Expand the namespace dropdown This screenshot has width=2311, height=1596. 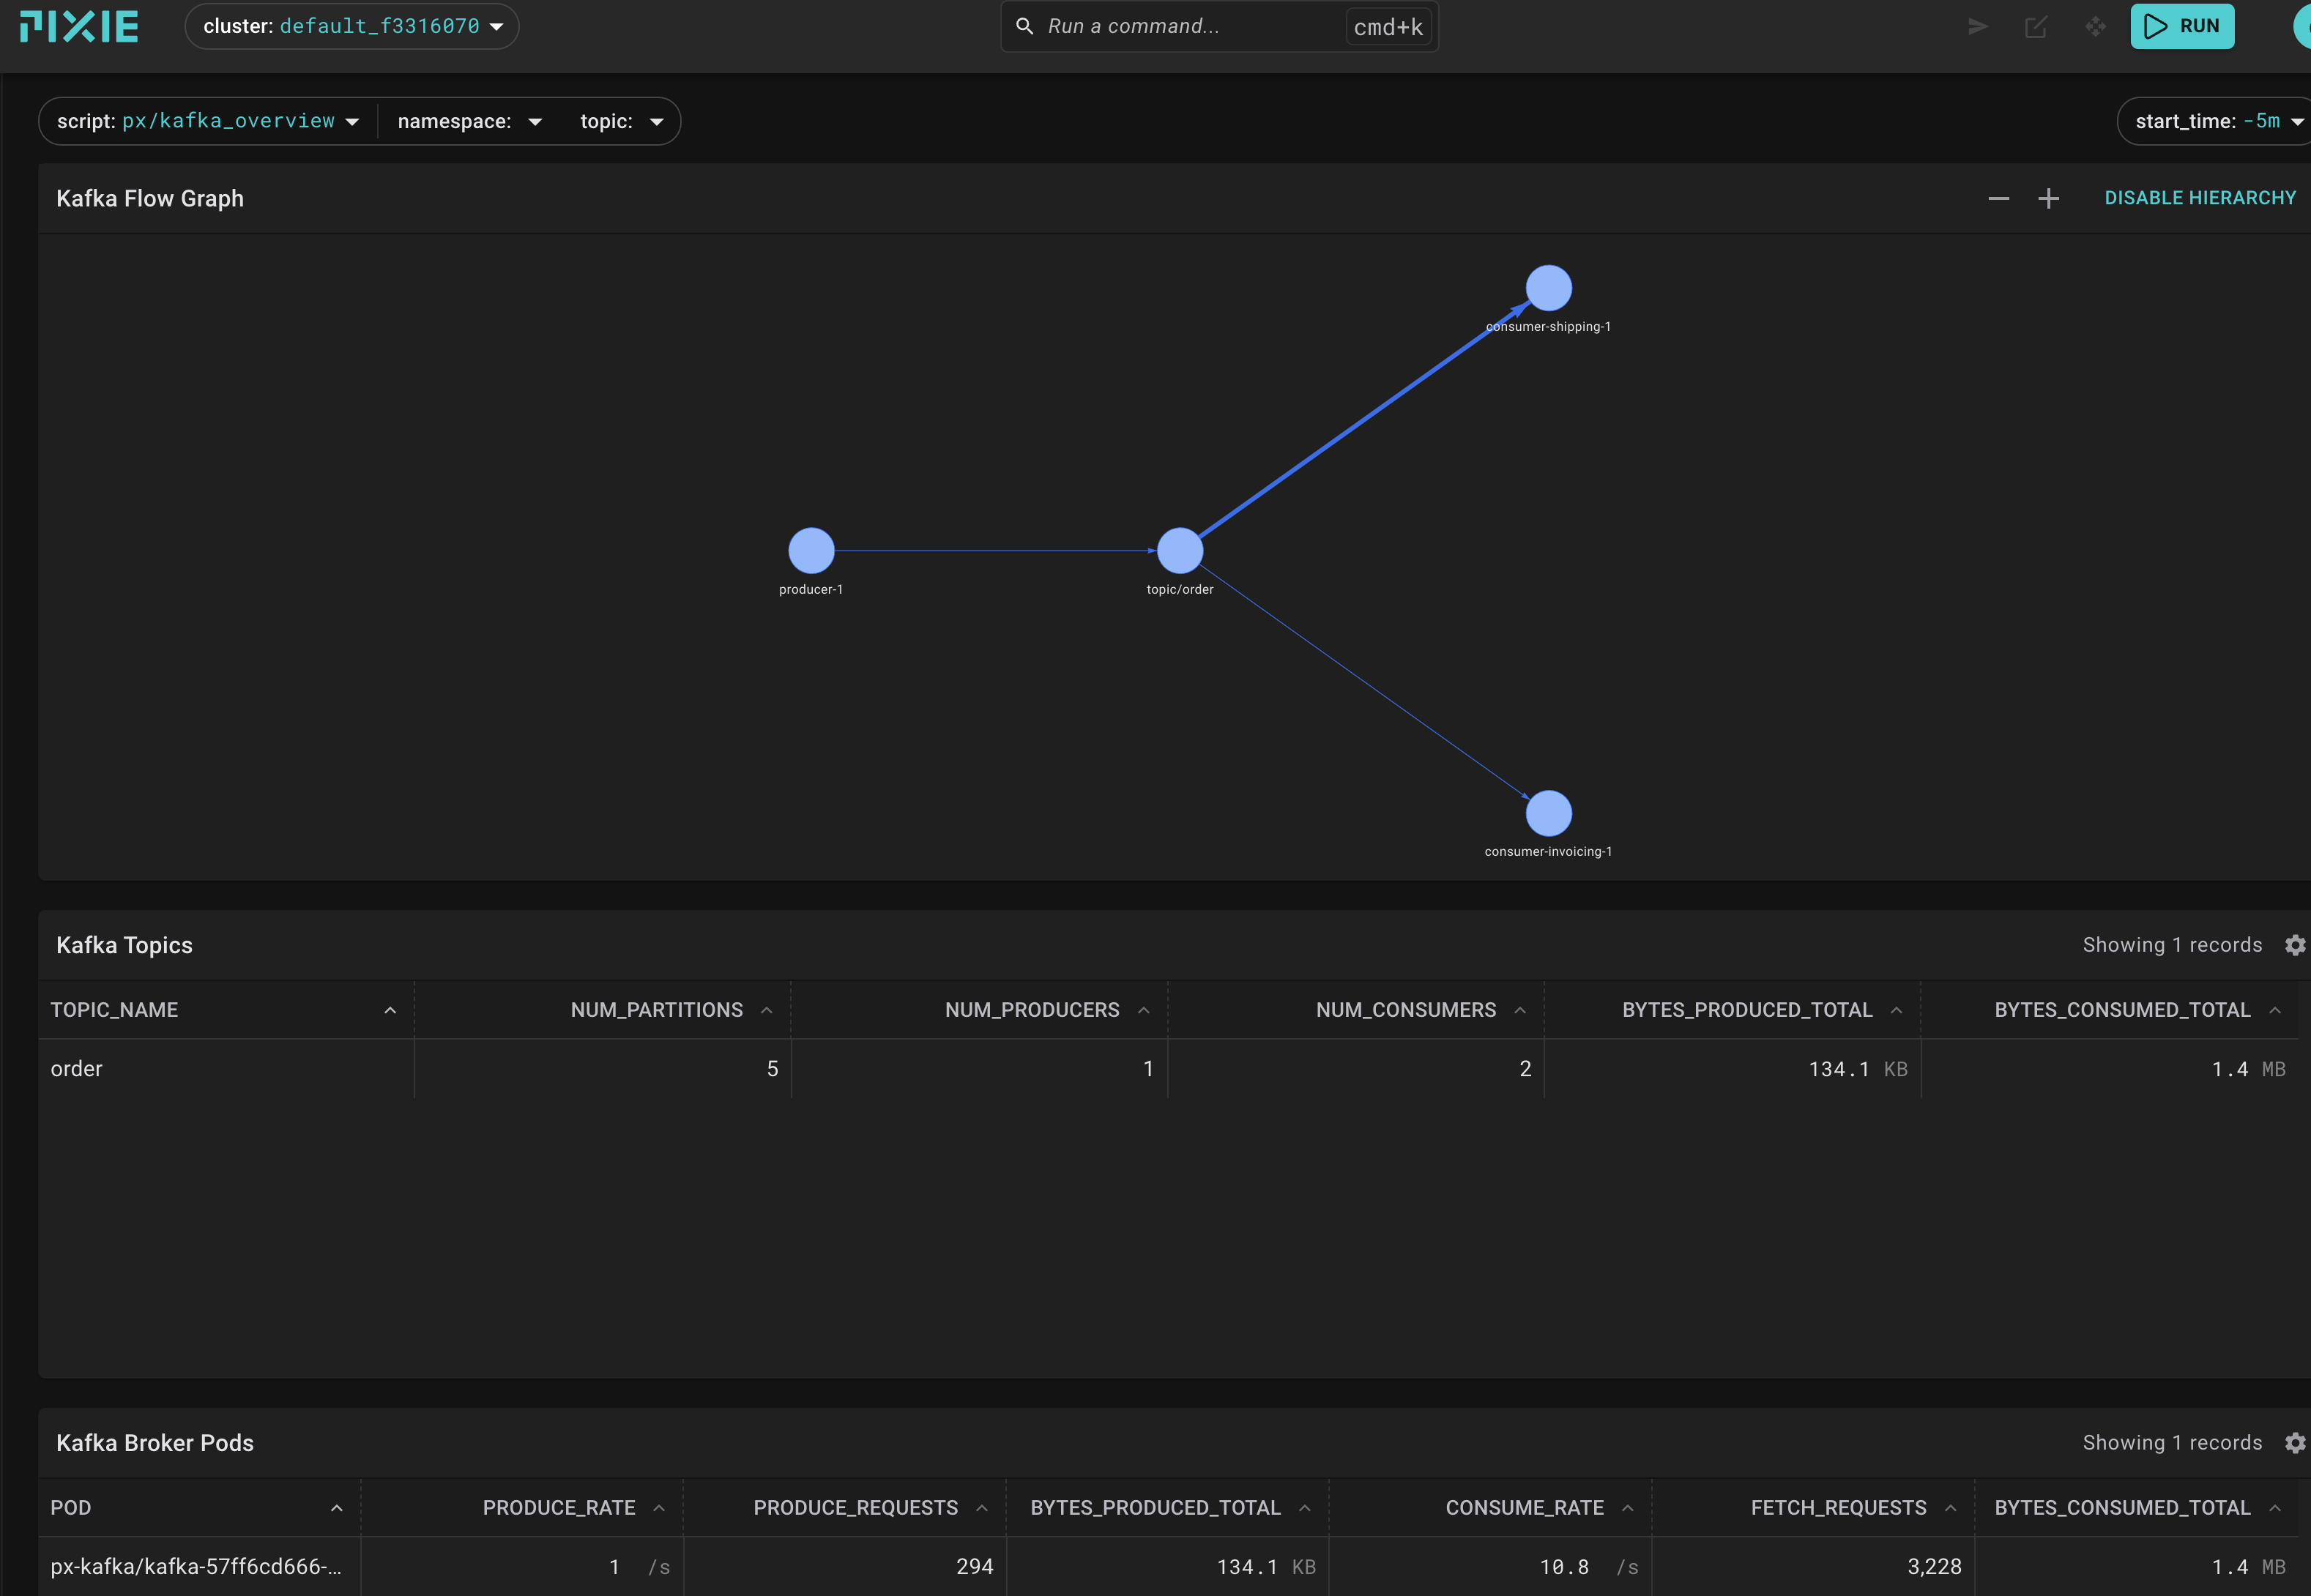tap(469, 121)
